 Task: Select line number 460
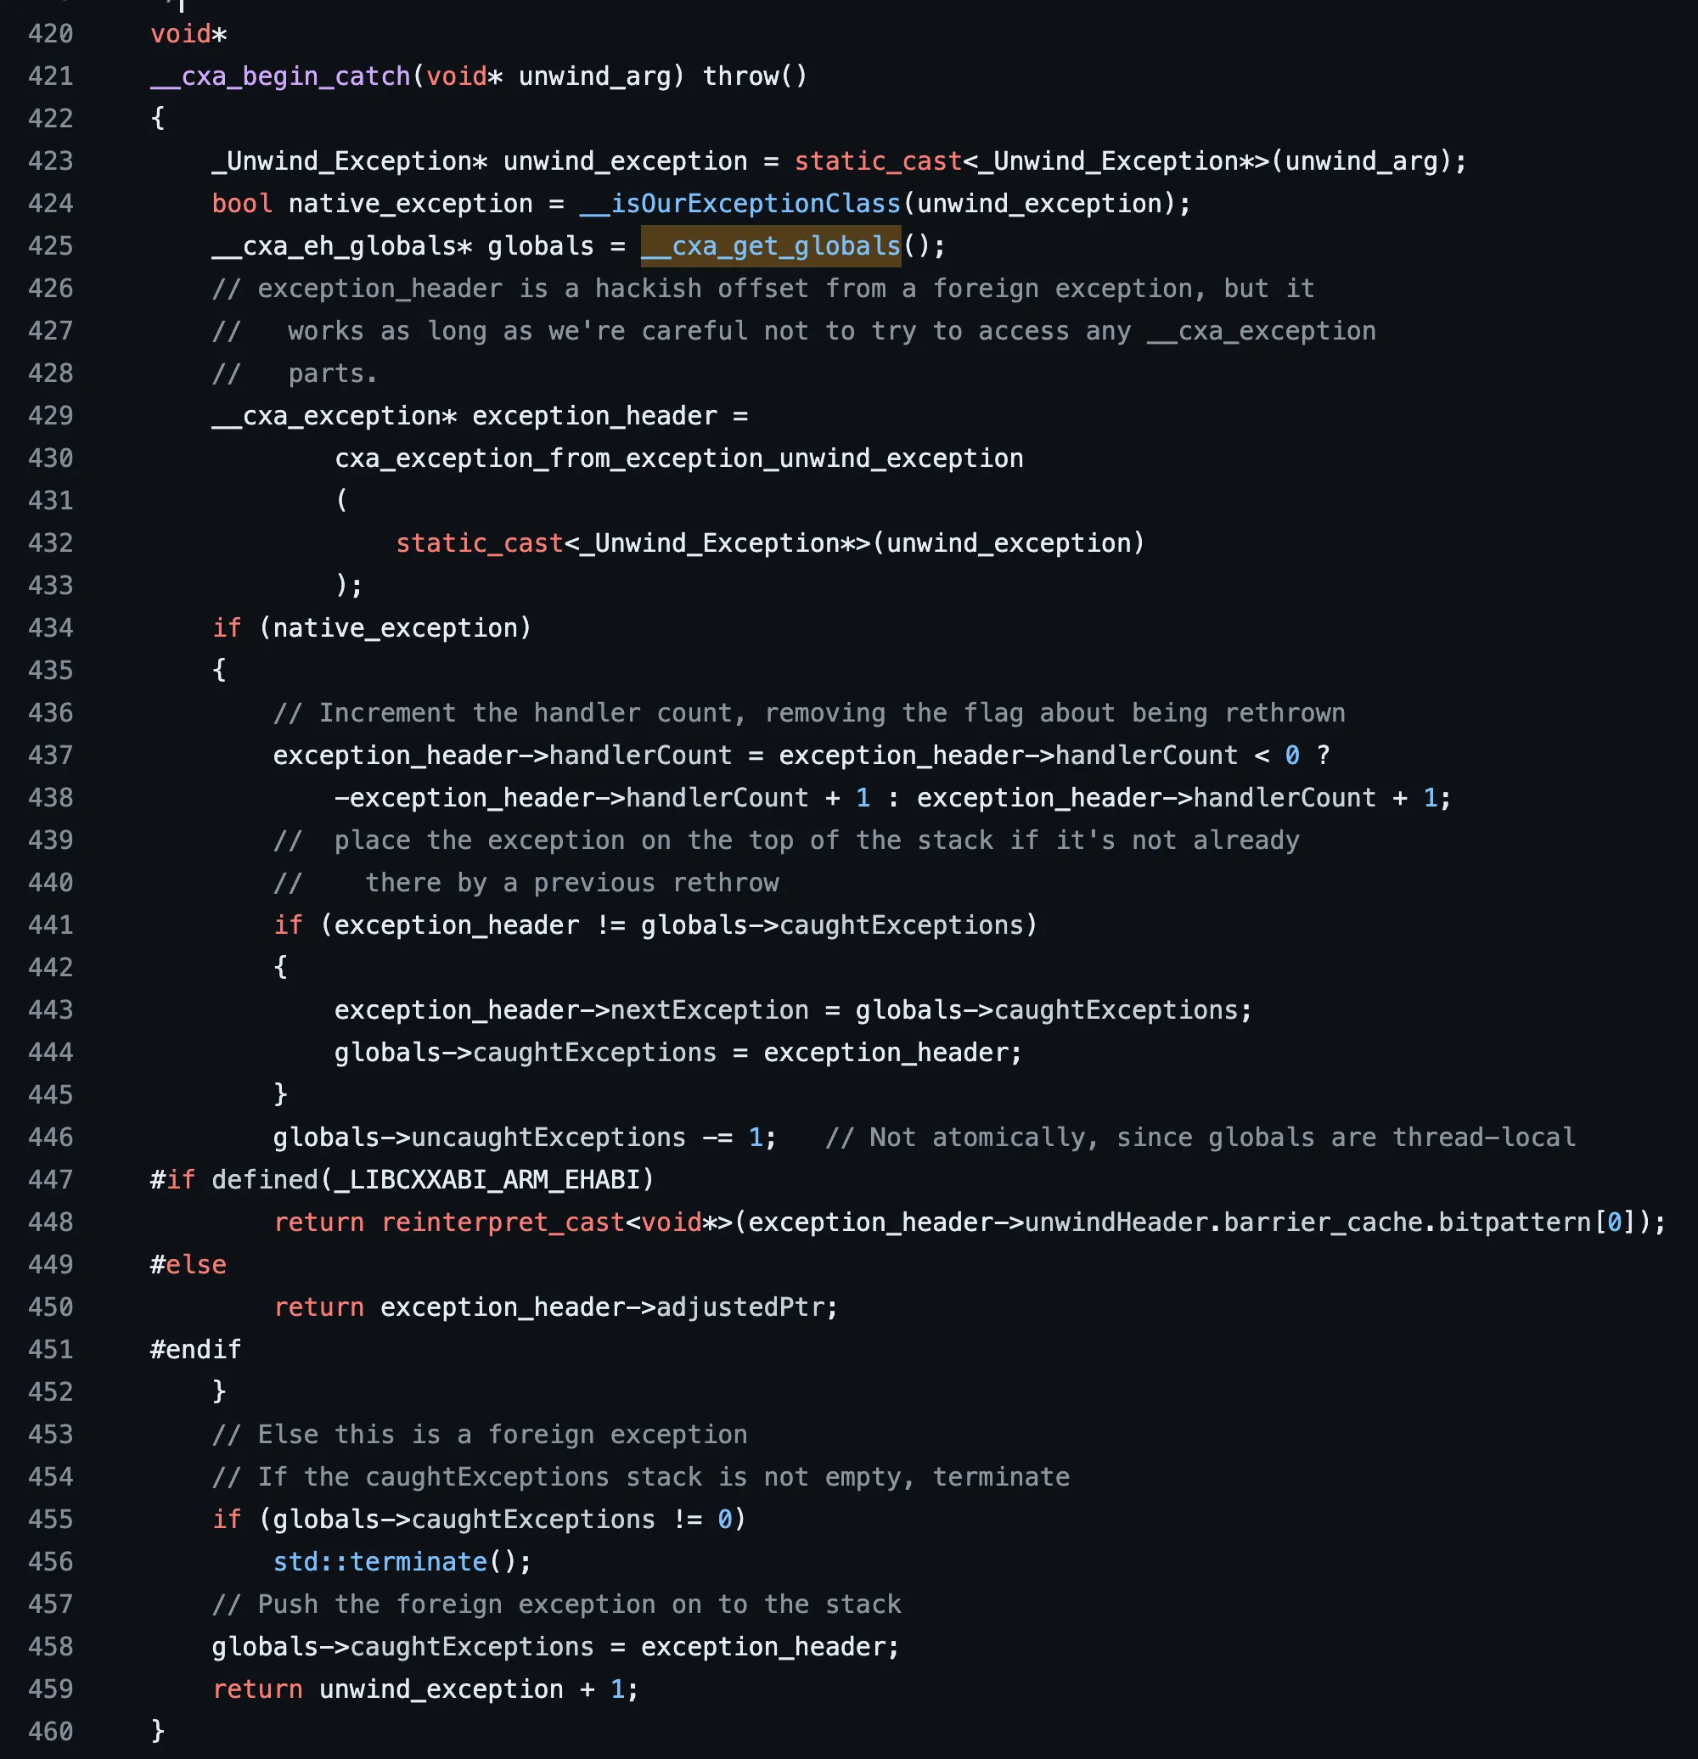tap(50, 1731)
